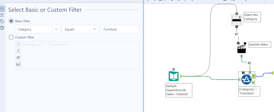Click the Drop Down tool's bottom Q anchor
Viewport: 274px width, 112px height.
pos(237,27)
